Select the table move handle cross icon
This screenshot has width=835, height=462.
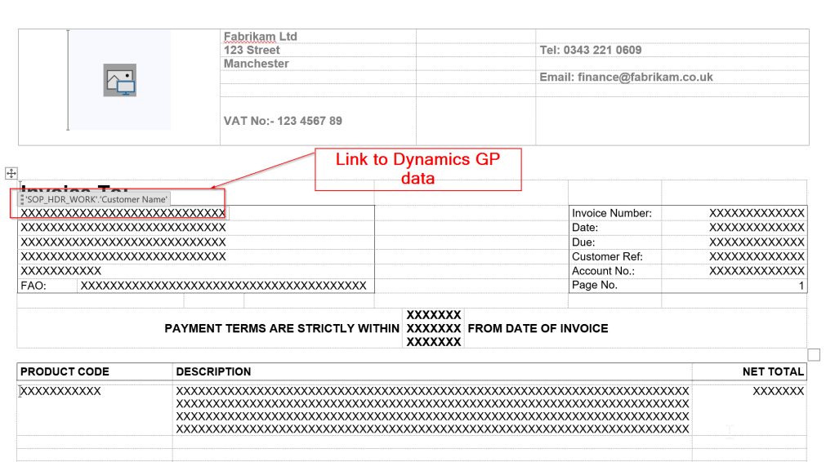pos(11,173)
